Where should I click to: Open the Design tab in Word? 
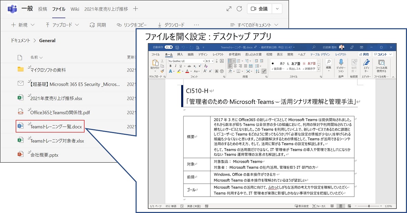[x=203, y=55]
